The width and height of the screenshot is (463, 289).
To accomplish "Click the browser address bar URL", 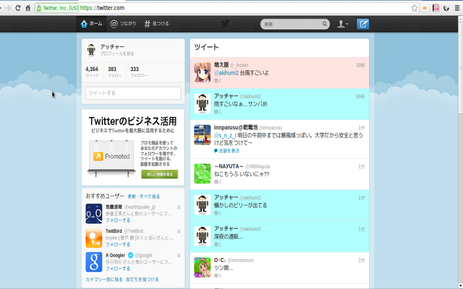I will 102,8.
